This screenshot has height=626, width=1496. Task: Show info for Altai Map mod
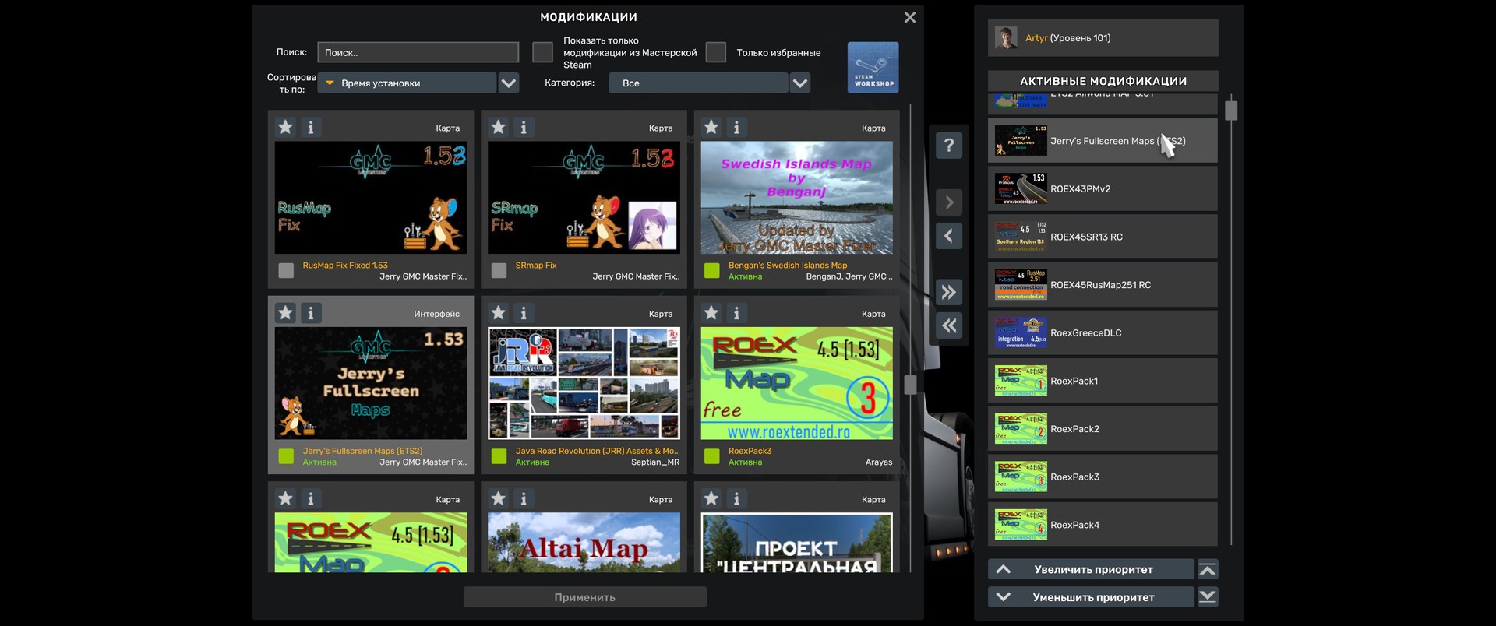click(524, 498)
